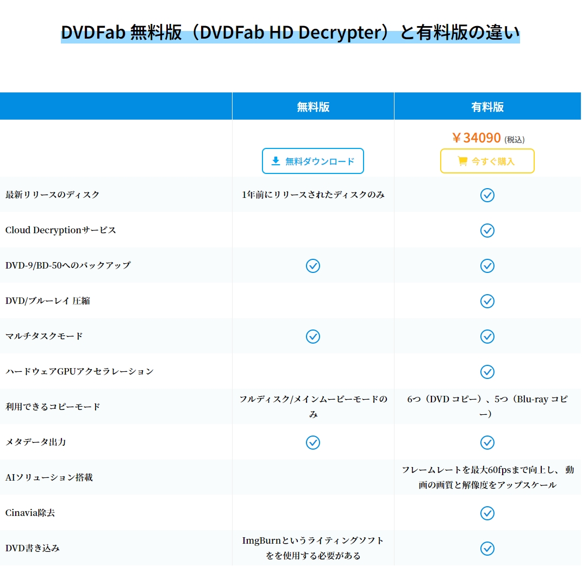Click the 最新リリースのディスク row label
Image resolution: width=582 pixels, height=566 pixels.
point(52,195)
